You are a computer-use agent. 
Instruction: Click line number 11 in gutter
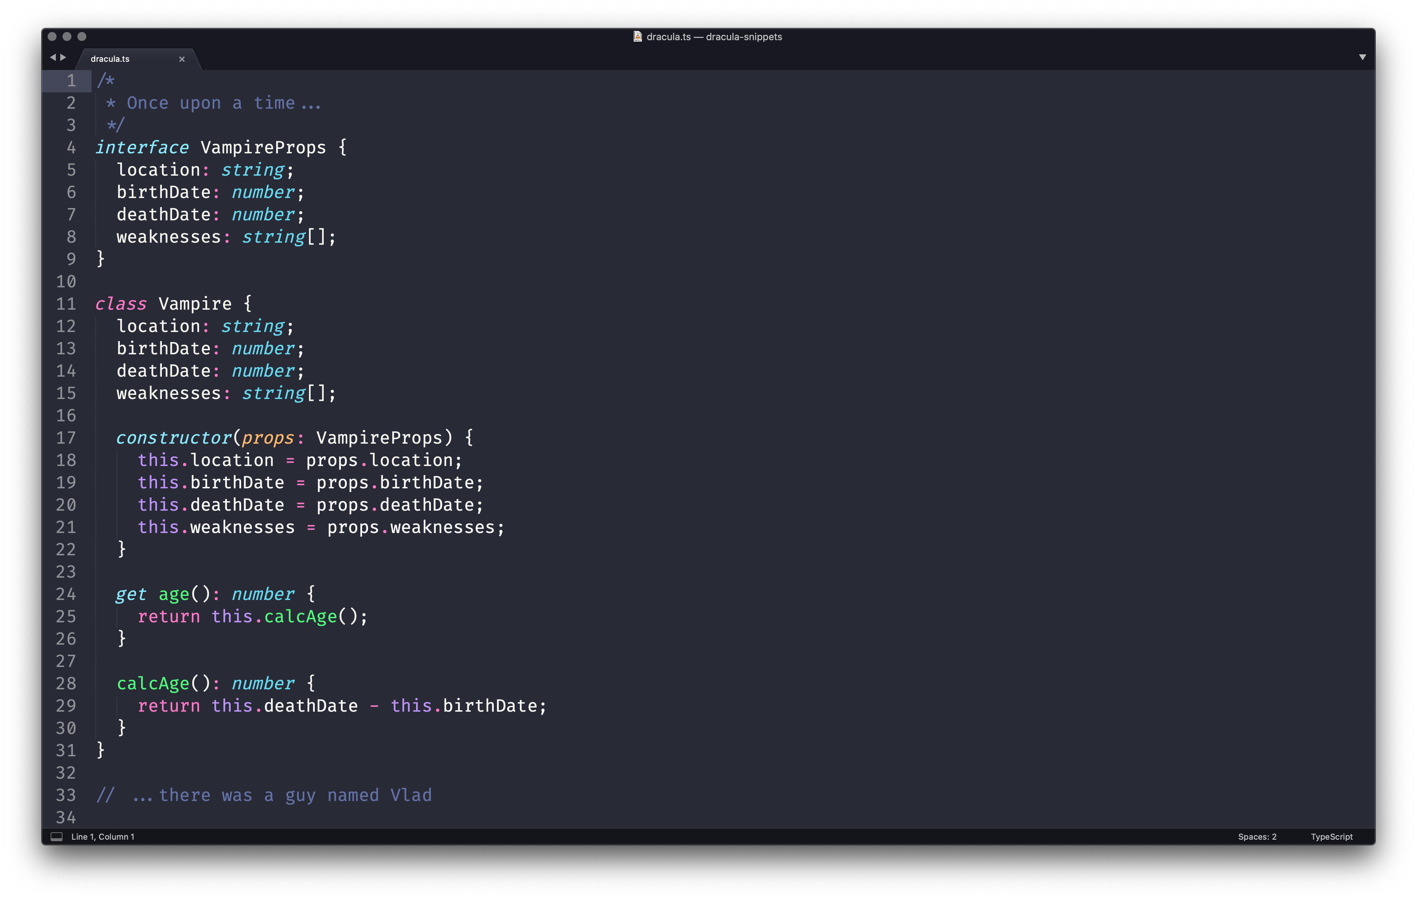point(66,304)
